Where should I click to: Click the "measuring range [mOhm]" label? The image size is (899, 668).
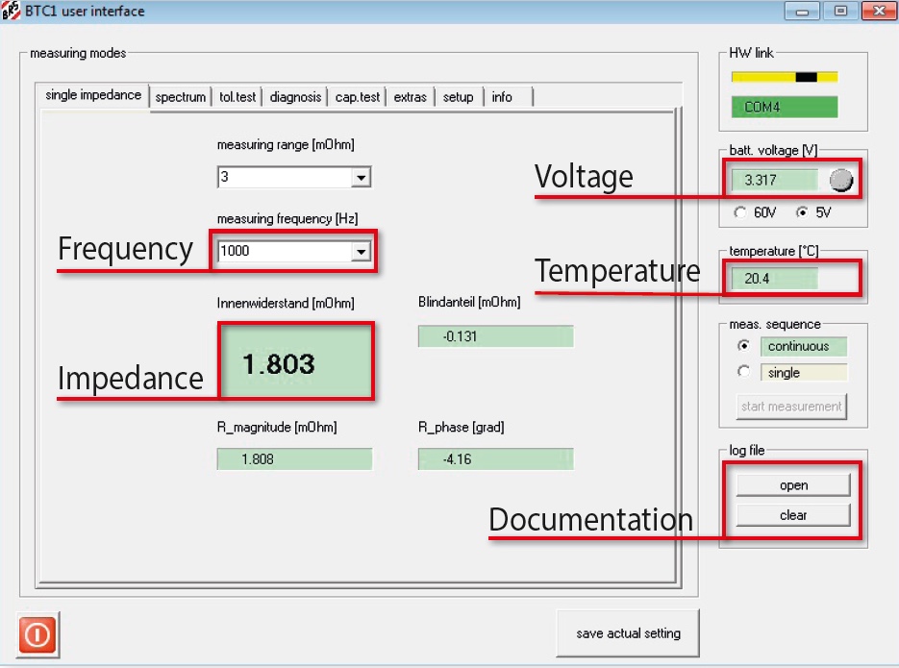[286, 145]
